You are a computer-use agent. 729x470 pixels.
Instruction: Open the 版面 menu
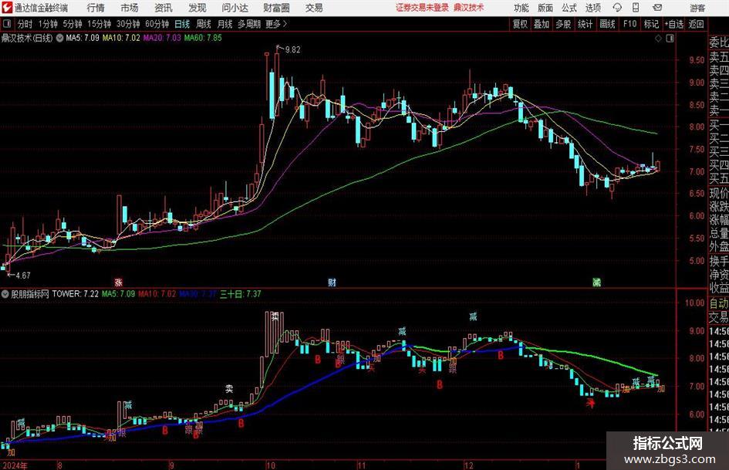[x=545, y=8]
